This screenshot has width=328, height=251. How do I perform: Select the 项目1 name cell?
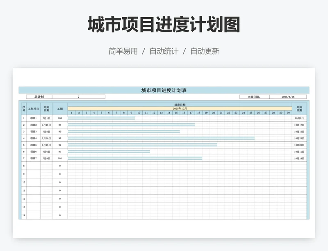tap(34, 118)
